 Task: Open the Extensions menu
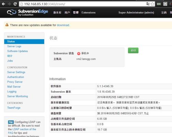pyautogui.click(x=88, y=12)
